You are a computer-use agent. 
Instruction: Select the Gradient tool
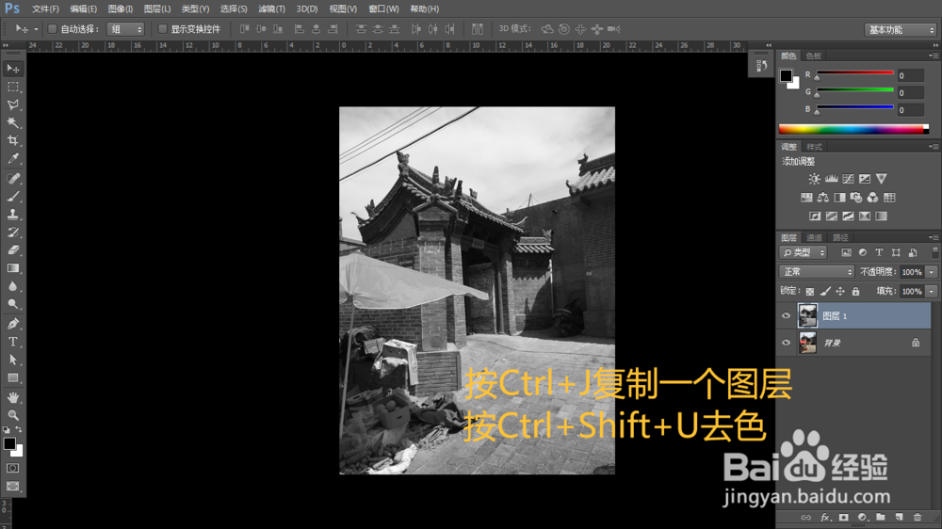12,268
